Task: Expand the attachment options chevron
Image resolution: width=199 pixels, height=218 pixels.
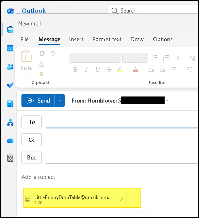Action: (120, 199)
